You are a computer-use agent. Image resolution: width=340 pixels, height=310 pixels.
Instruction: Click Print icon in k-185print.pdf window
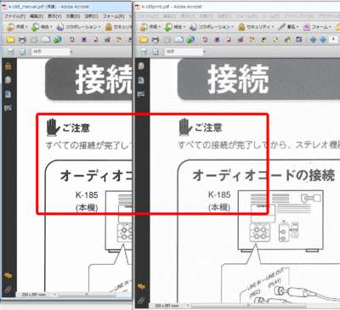[156, 40]
